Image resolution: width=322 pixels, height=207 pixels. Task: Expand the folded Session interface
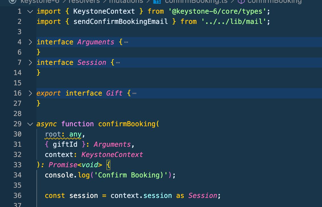pos(30,63)
